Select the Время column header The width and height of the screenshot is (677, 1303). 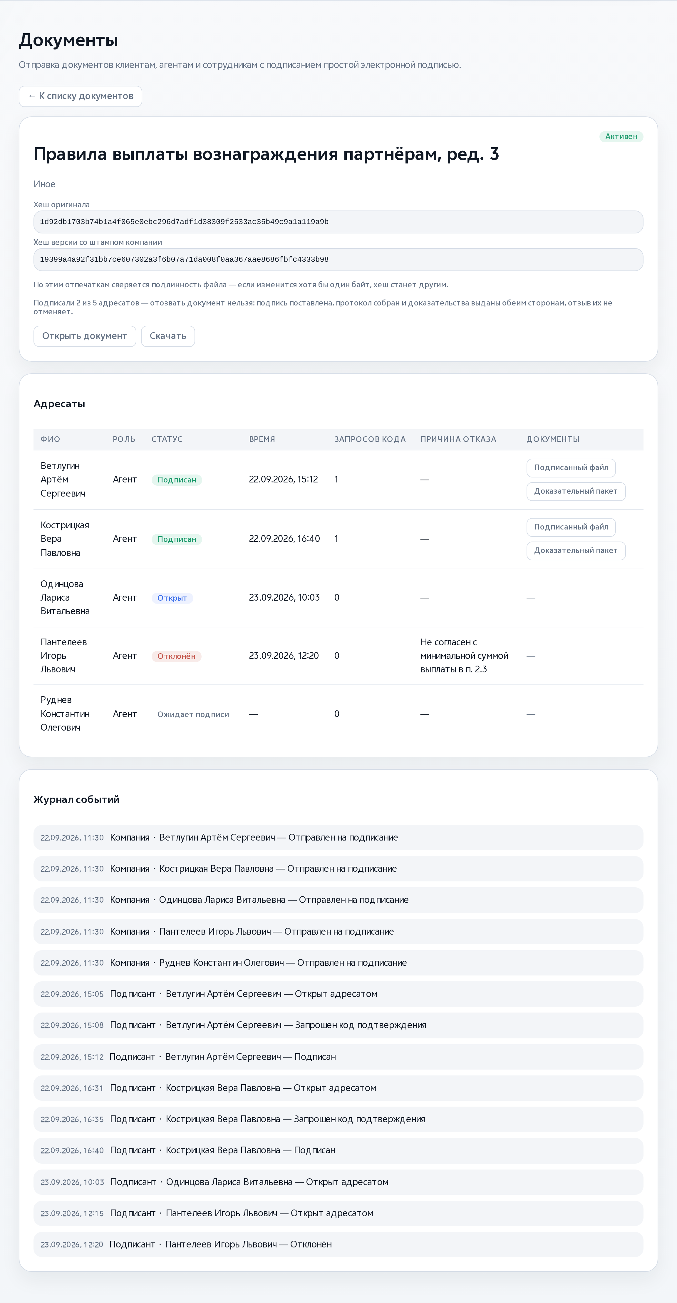tap(262, 439)
